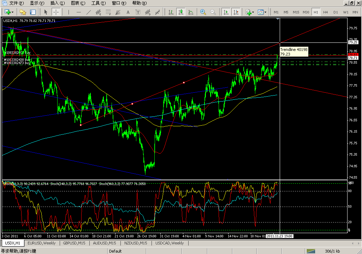The image size is (362, 254).
Task: Click the connection status bars indicator
Action: (x=311, y=251)
